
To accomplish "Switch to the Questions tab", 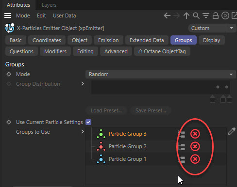I will [x=21, y=51].
